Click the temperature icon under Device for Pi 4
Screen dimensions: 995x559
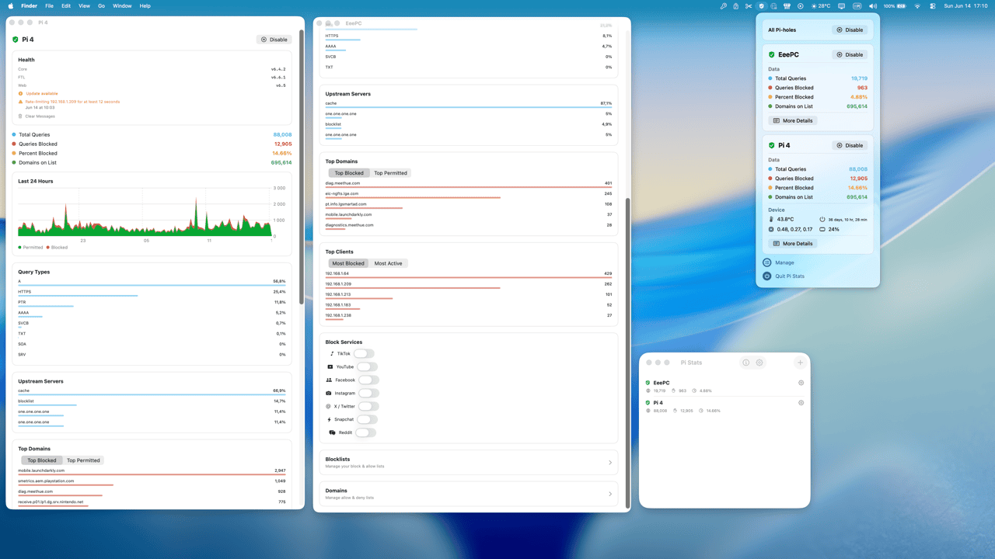(772, 220)
